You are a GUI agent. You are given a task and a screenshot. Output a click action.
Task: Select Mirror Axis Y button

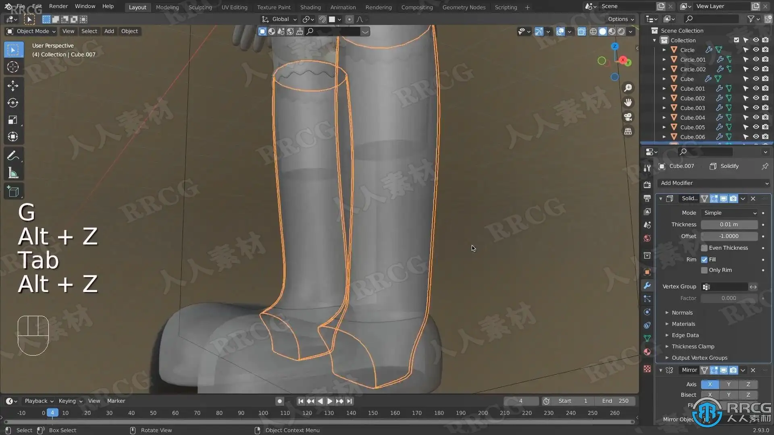coord(728,384)
